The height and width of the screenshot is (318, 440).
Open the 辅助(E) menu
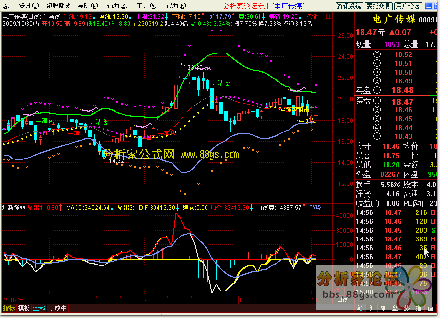coord(117,6)
